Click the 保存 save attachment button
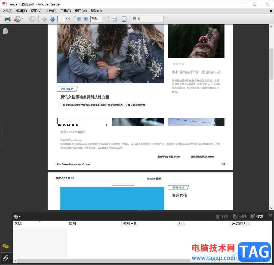The image size is (274, 265). (x=240, y=217)
